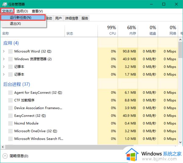Expand the Windows 资源管理器 (2) row
This screenshot has height=163, width=183.
click(4, 59)
